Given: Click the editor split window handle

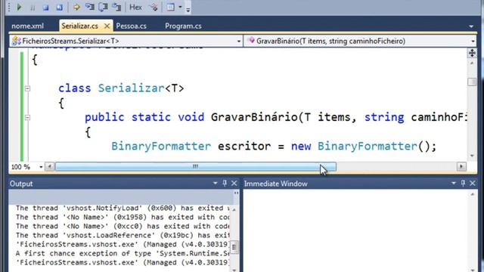Looking at the screenshot, I should click(x=472, y=53).
